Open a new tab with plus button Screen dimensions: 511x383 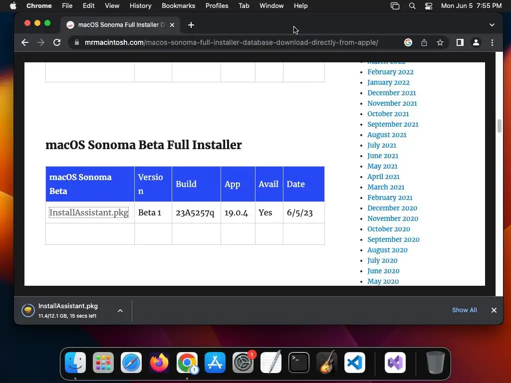[x=191, y=25]
